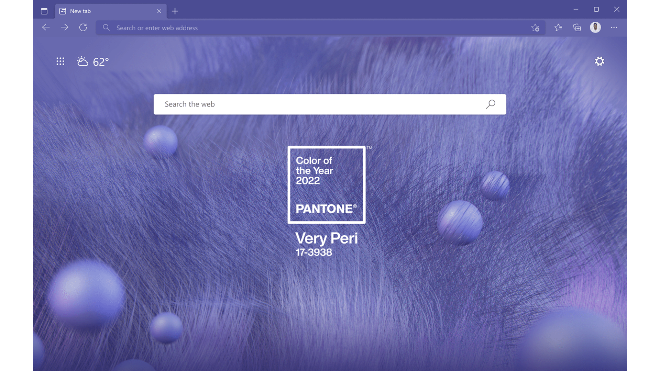Refresh the current page
Viewport: 660px width, 371px height.
(x=83, y=27)
